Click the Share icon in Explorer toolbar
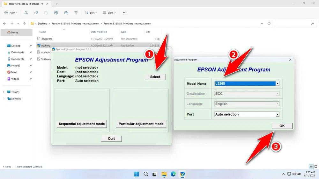This screenshot has height=179, width=319. tap(66, 13)
